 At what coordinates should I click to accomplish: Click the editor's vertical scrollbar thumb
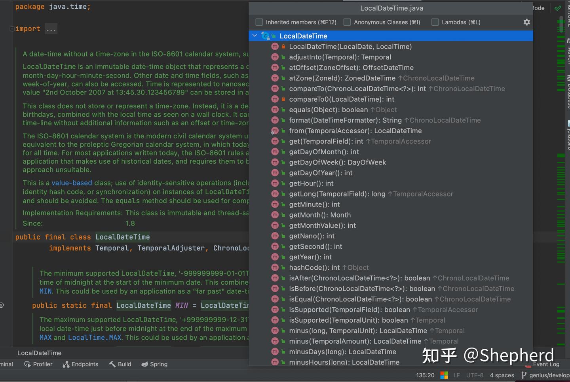[x=561, y=25]
